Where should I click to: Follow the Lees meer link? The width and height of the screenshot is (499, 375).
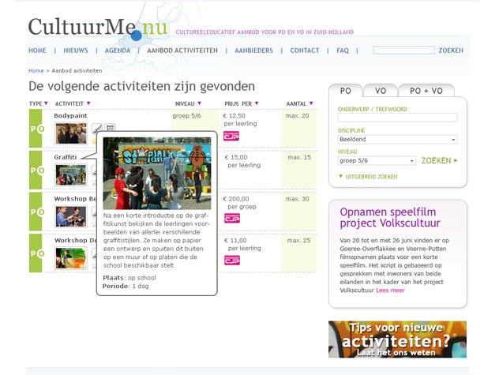click(x=390, y=291)
